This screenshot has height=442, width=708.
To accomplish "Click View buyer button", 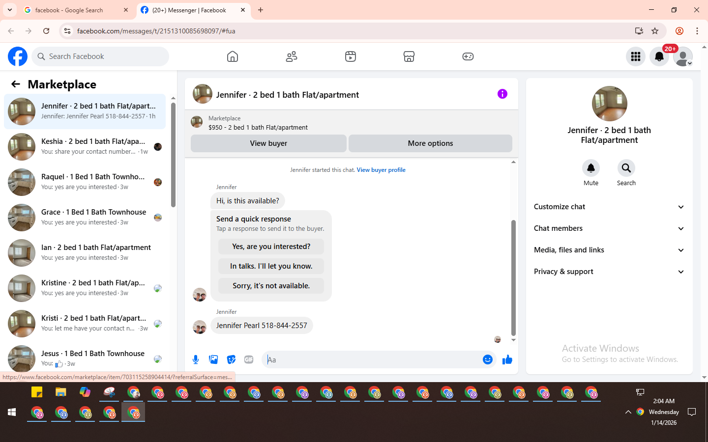I will coord(268,143).
